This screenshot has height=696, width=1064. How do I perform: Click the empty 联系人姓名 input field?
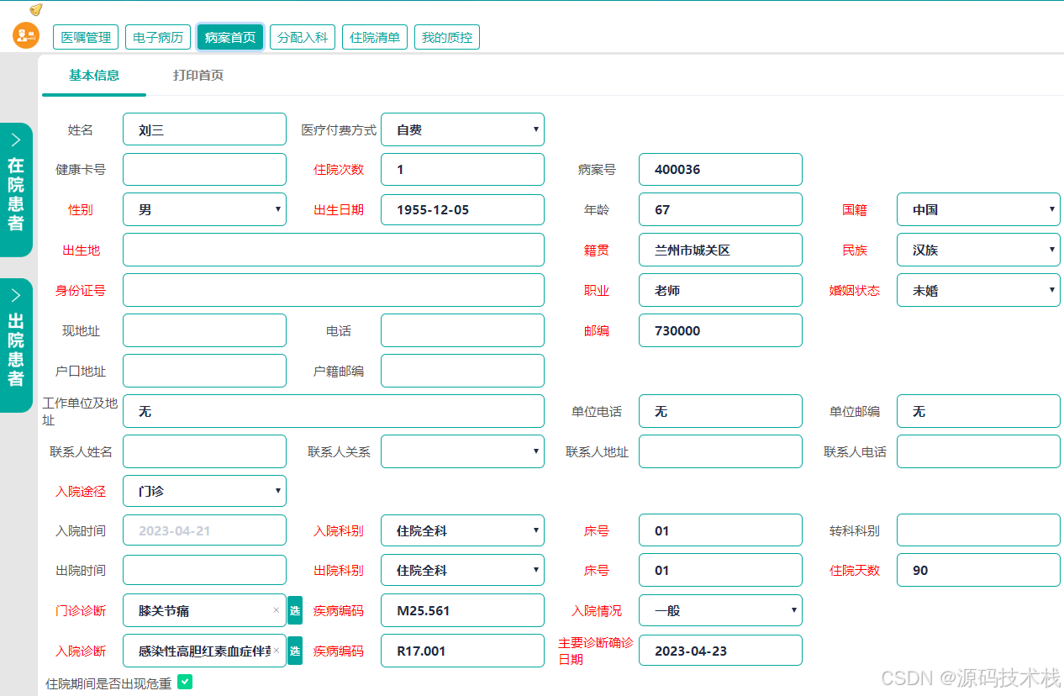pos(204,451)
